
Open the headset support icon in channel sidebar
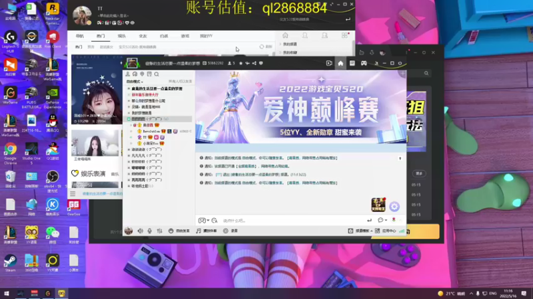[x=135, y=74]
